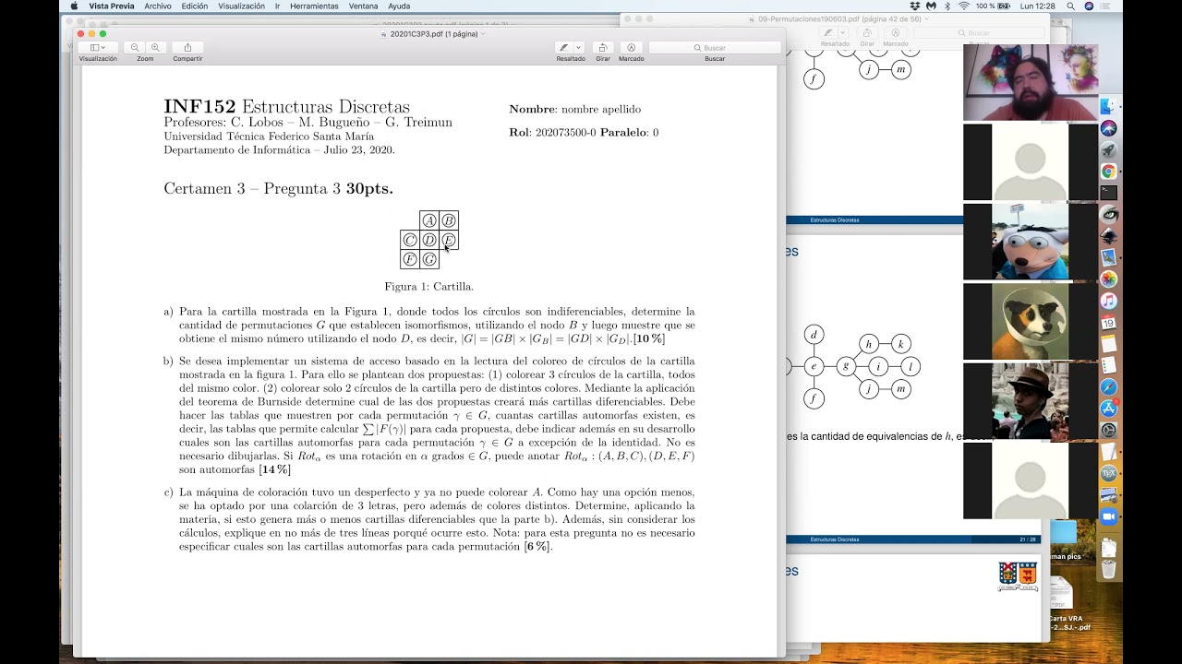Open the Visualización sidebar view dropdown
The height and width of the screenshot is (664, 1182).
(x=98, y=47)
